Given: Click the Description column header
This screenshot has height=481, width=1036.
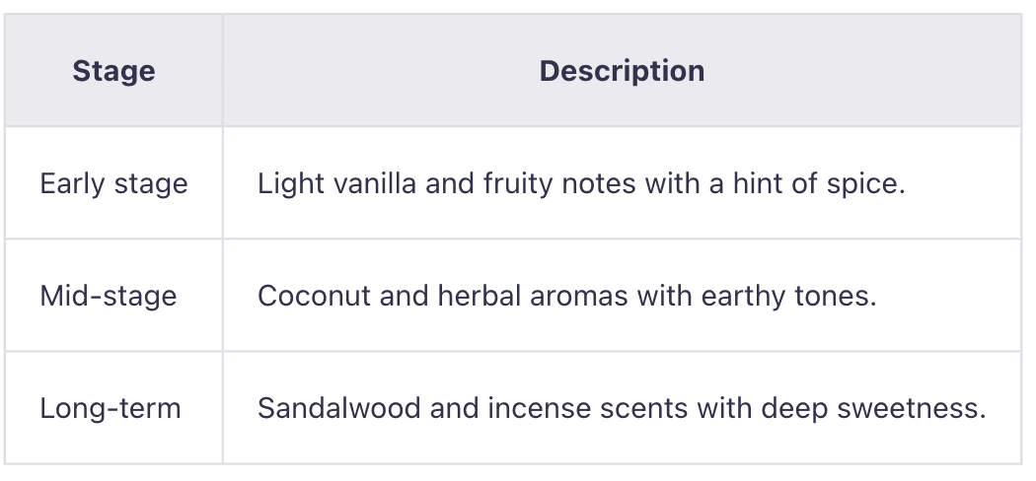Looking at the screenshot, I should 622,71.
